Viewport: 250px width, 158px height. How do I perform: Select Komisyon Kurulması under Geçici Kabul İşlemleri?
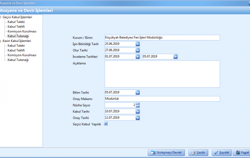(22, 31)
